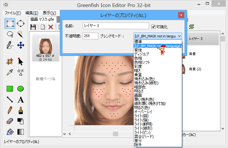
Task: Open the 編集(E) menu
Action: pos(32,13)
